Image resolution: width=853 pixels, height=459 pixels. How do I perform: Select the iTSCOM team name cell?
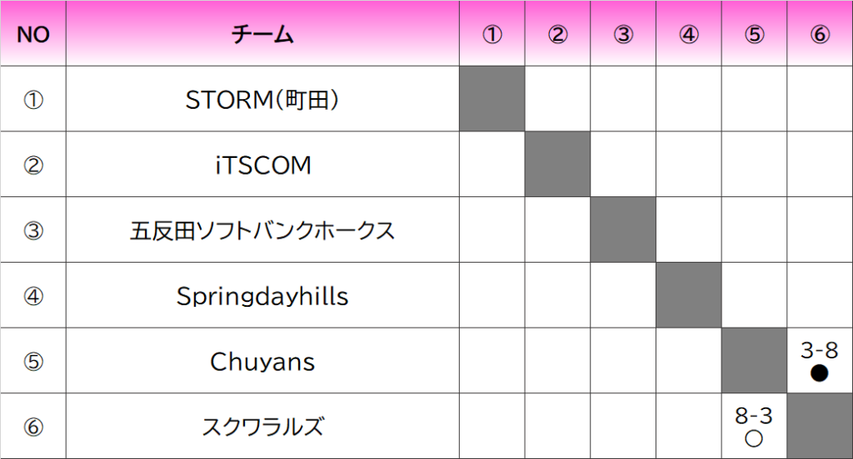point(262,164)
